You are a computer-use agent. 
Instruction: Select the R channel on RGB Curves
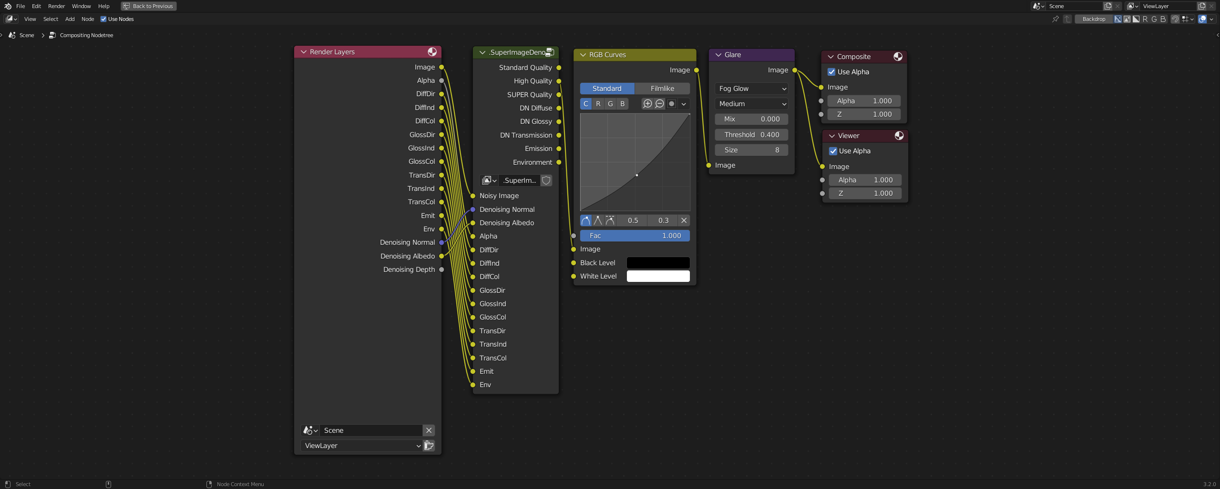598,104
